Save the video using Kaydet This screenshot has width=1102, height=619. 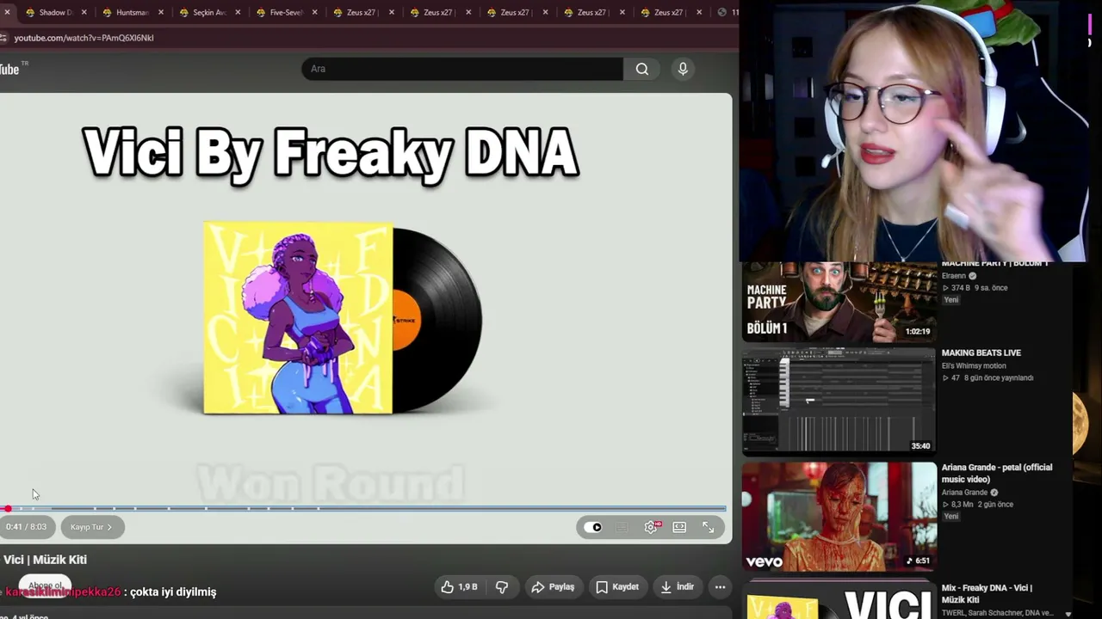click(x=617, y=587)
